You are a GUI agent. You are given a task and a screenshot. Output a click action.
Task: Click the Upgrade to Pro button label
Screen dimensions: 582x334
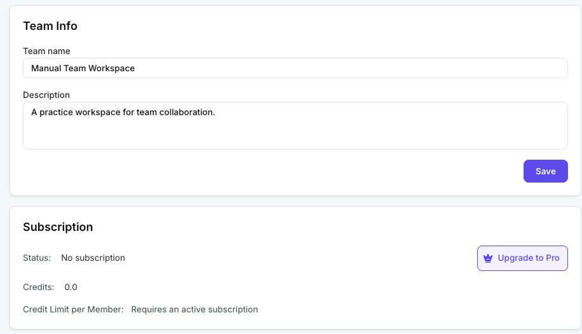click(528, 258)
